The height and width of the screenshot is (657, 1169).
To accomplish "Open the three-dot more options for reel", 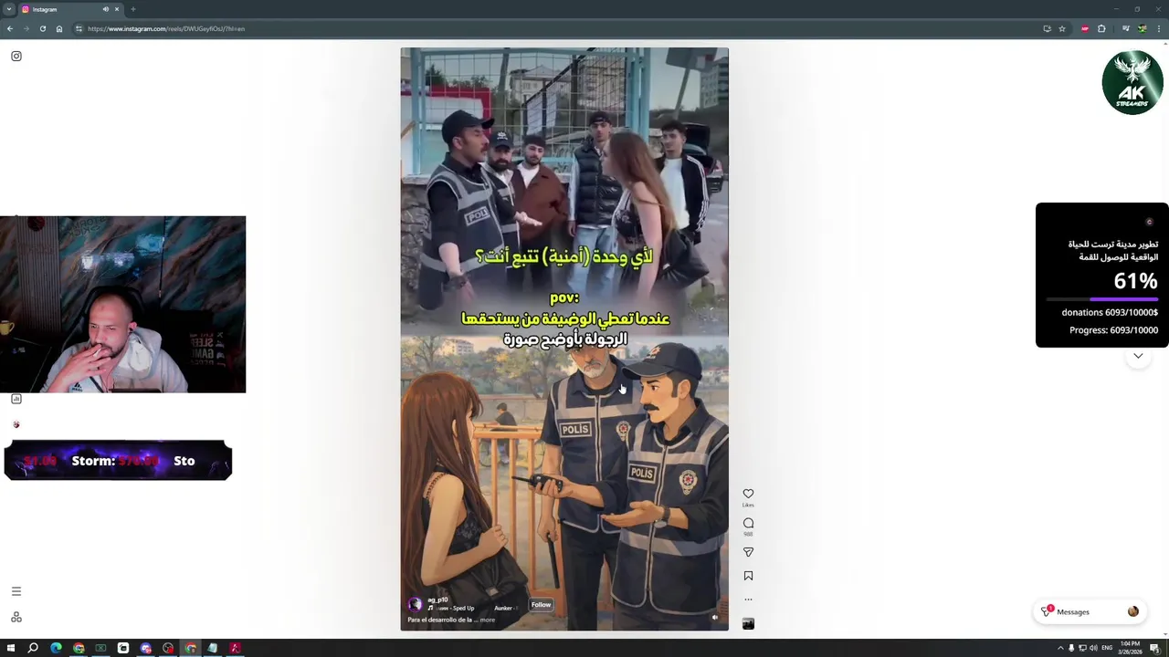I will pyautogui.click(x=748, y=600).
